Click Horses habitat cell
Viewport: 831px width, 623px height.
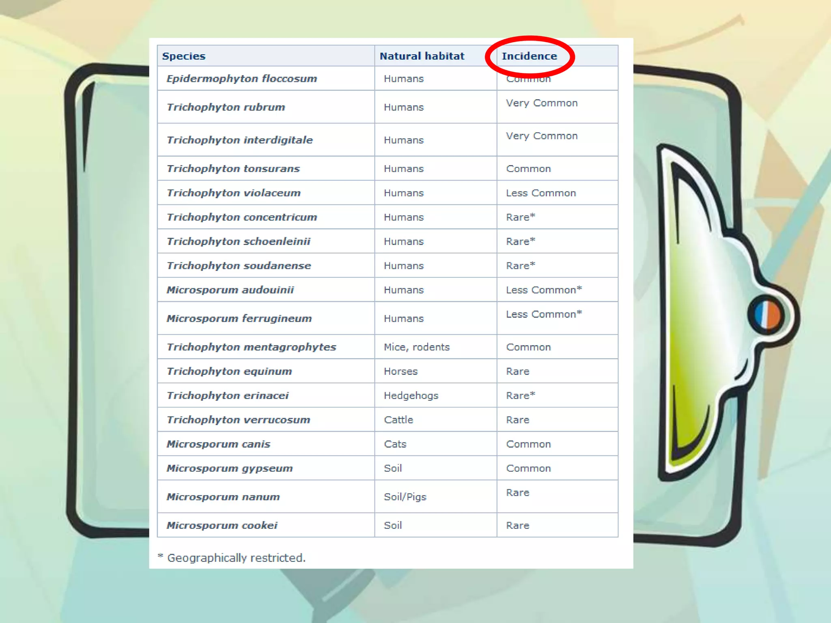[x=400, y=372]
